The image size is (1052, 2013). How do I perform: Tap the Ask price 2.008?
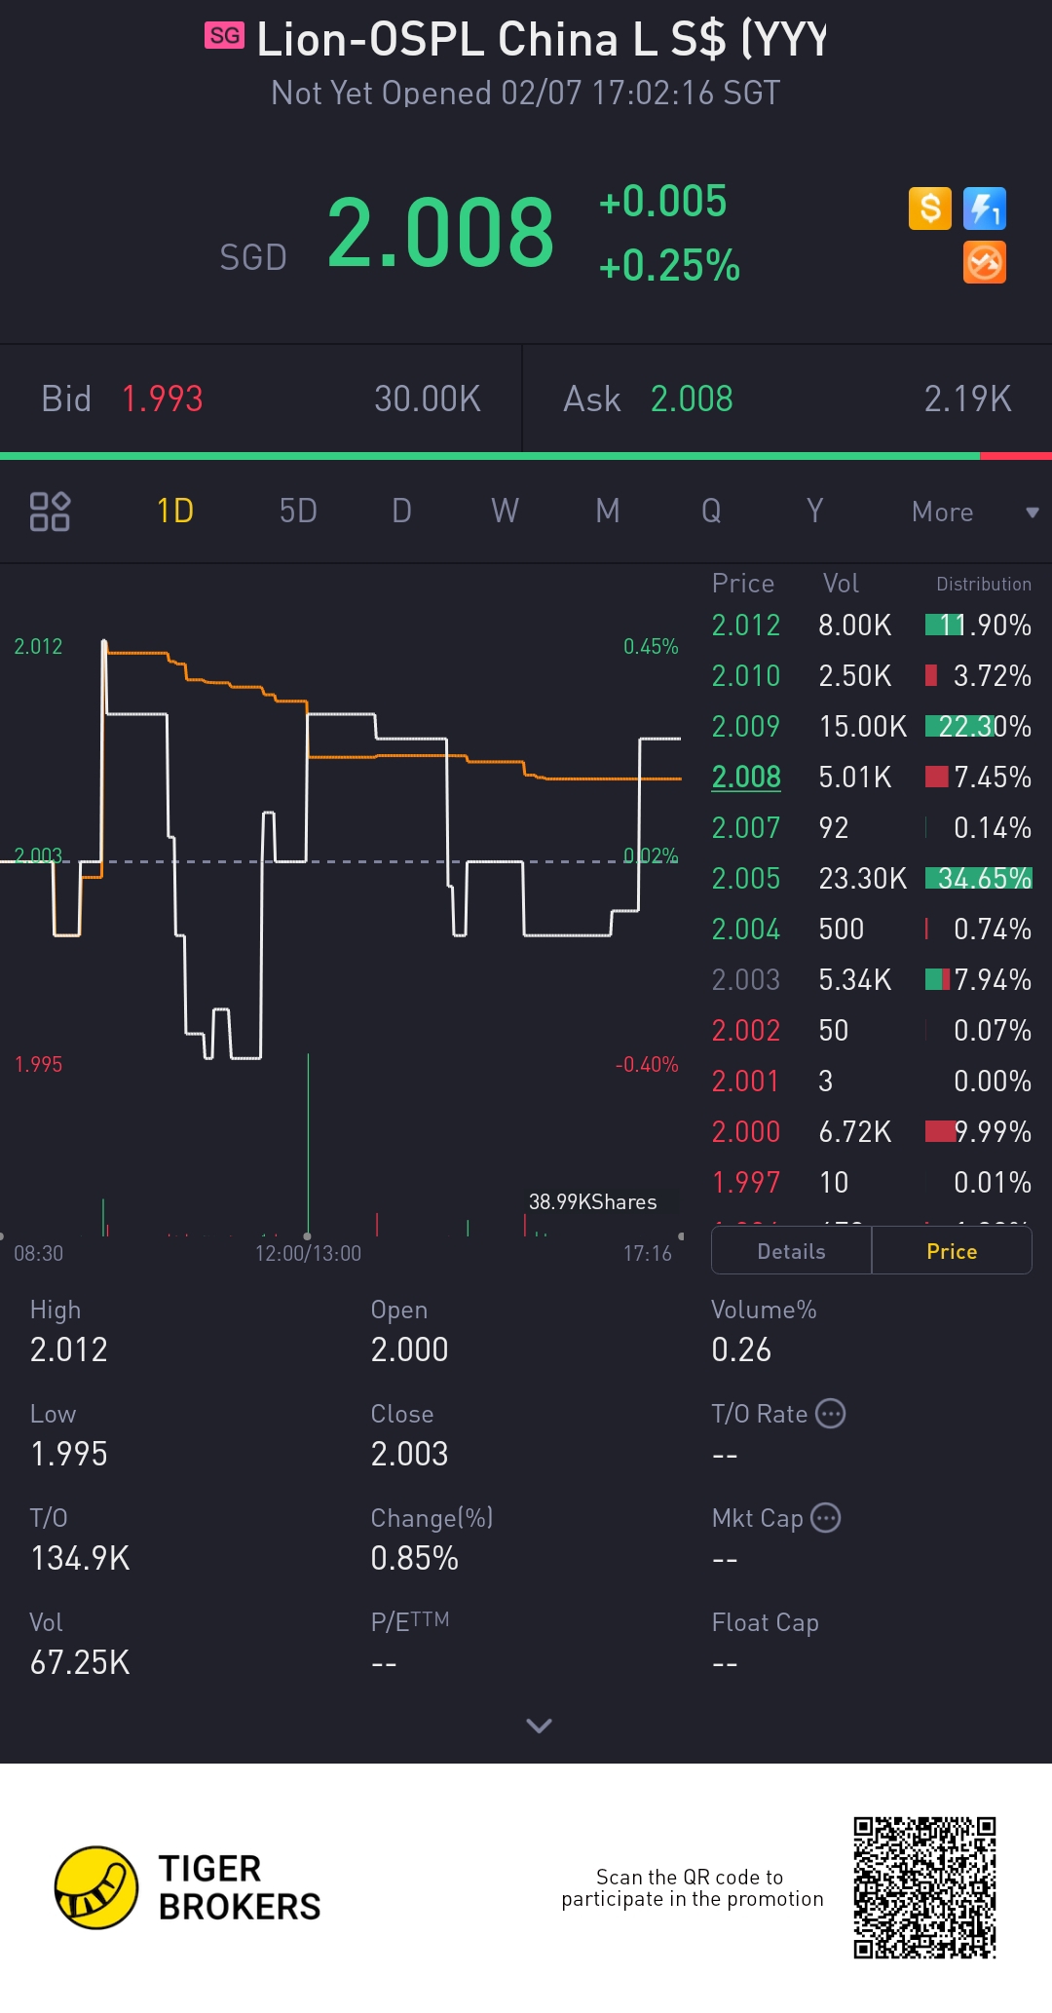(x=692, y=399)
